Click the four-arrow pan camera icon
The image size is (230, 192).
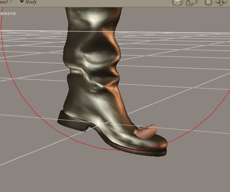[x=221, y=2]
